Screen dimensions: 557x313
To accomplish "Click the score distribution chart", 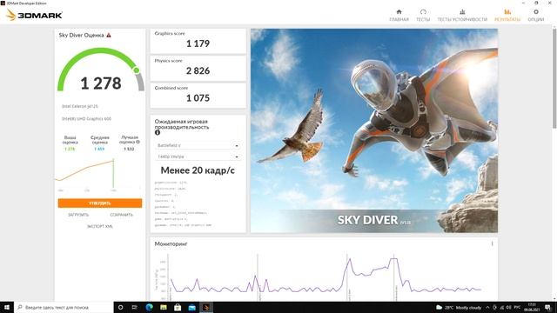I will (98, 175).
